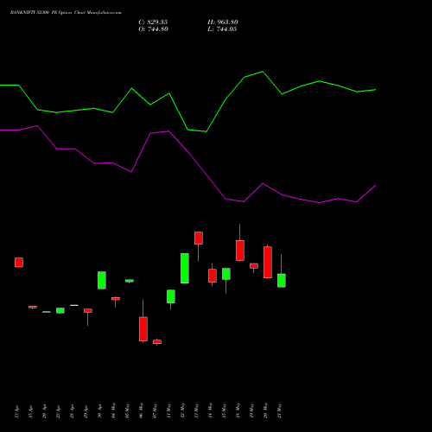432x432 pixels.
Task: Select the tall green candle above 12 May
Action: click(185, 269)
